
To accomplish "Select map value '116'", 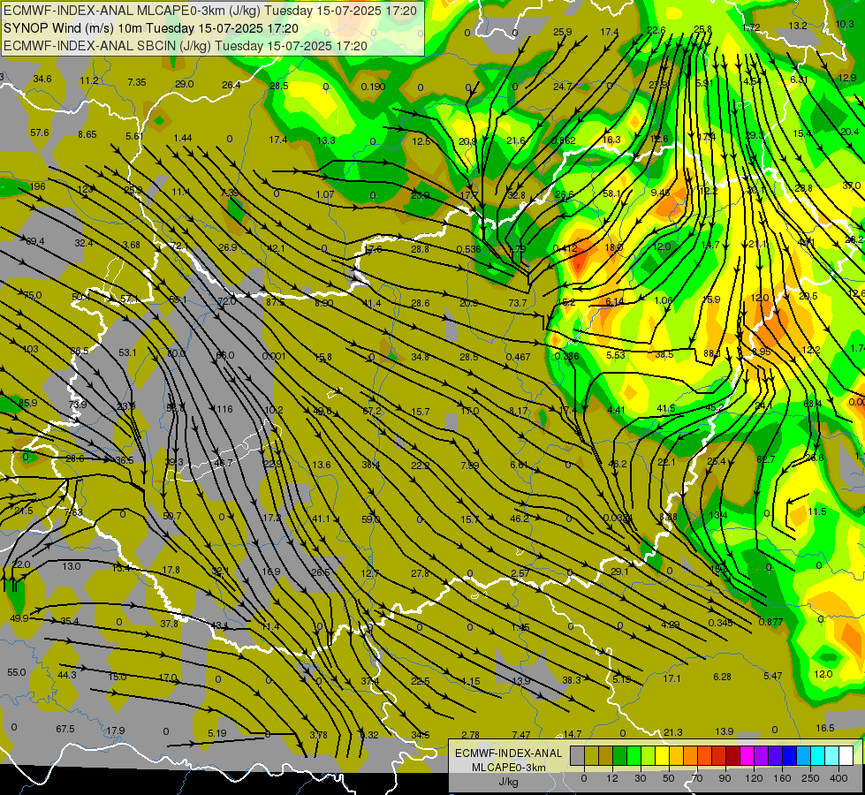I will click(224, 409).
